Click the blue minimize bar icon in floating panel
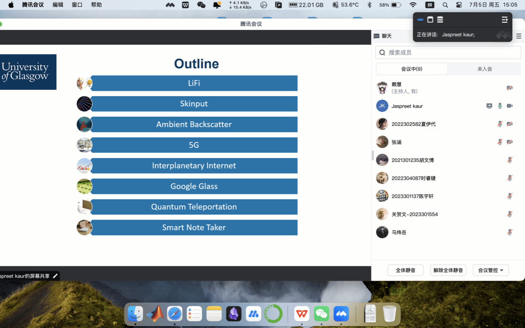 click(x=420, y=20)
